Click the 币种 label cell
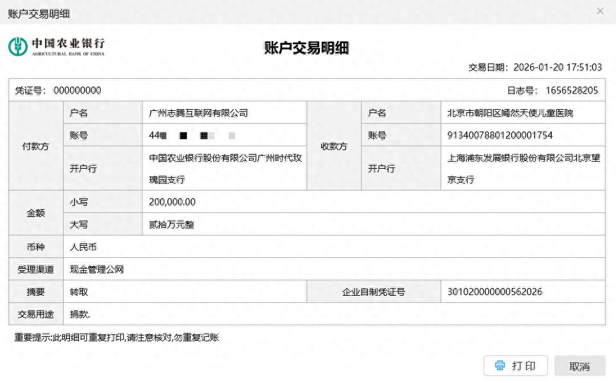 (36, 247)
